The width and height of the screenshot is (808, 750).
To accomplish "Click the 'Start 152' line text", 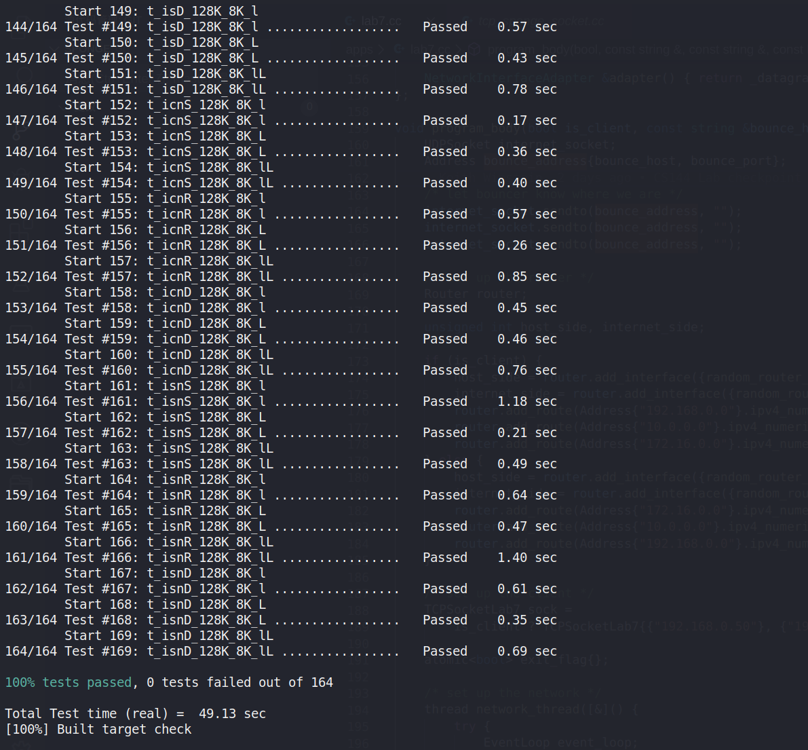I will tap(165, 105).
